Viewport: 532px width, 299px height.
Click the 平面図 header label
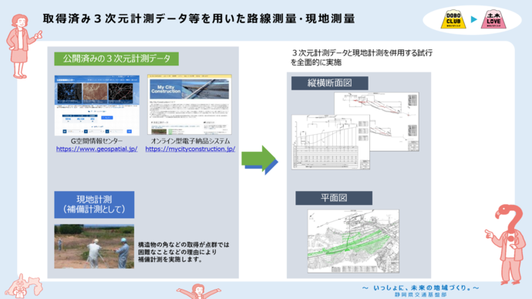334,198
